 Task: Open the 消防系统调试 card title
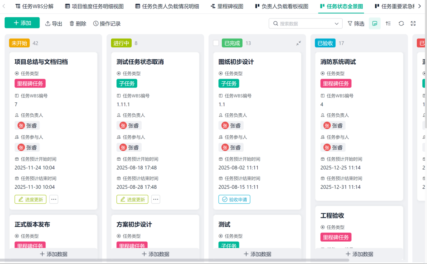[338, 62]
